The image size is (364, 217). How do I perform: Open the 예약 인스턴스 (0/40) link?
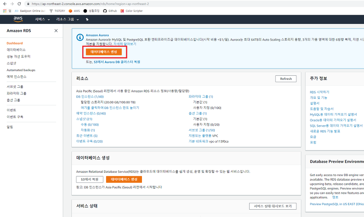(91, 113)
